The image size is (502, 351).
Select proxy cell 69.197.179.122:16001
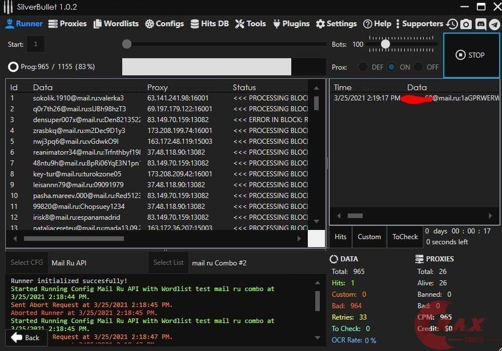pos(179,109)
